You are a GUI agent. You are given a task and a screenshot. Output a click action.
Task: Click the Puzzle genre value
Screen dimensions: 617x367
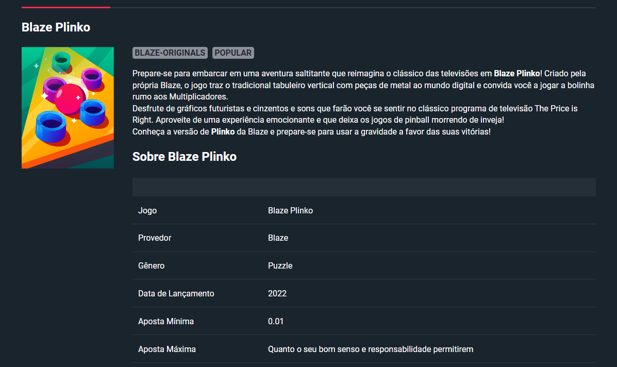[x=280, y=266]
